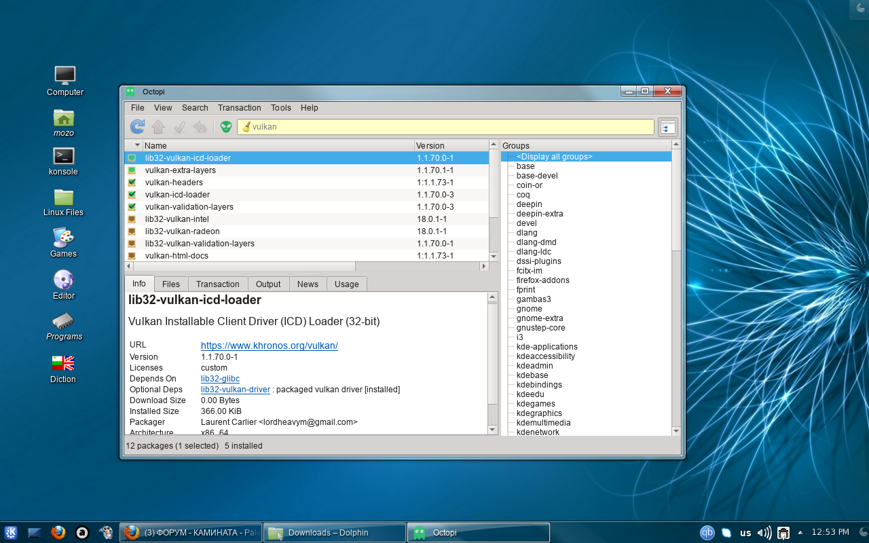The height and width of the screenshot is (543, 869).
Task: Open the KDE application launcher
Action: (11, 533)
